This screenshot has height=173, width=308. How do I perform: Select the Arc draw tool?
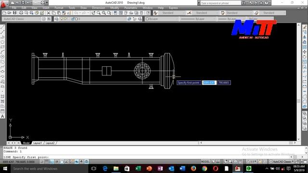click(x=2, y=52)
